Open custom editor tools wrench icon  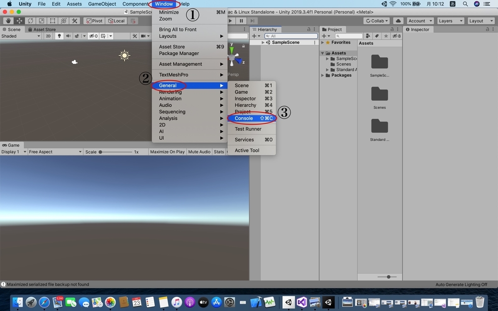75,21
